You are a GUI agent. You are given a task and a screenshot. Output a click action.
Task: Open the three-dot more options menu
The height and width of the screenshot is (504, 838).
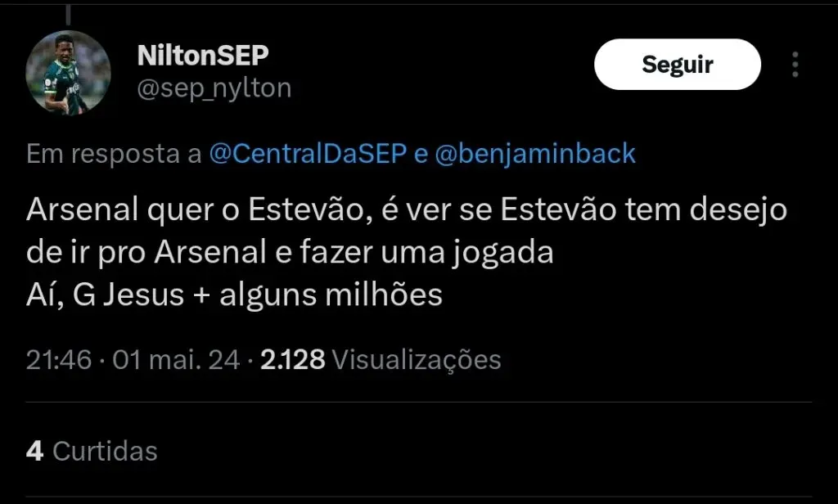(x=795, y=65)
